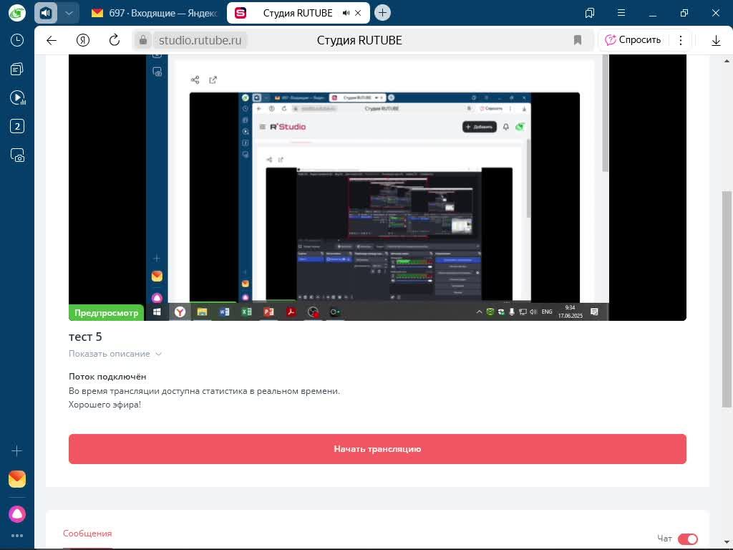The height and width of the screenshot is (550, 733).
Task: Start the broadcast with "Начать трансляцию"
Action: click(377, 449)
